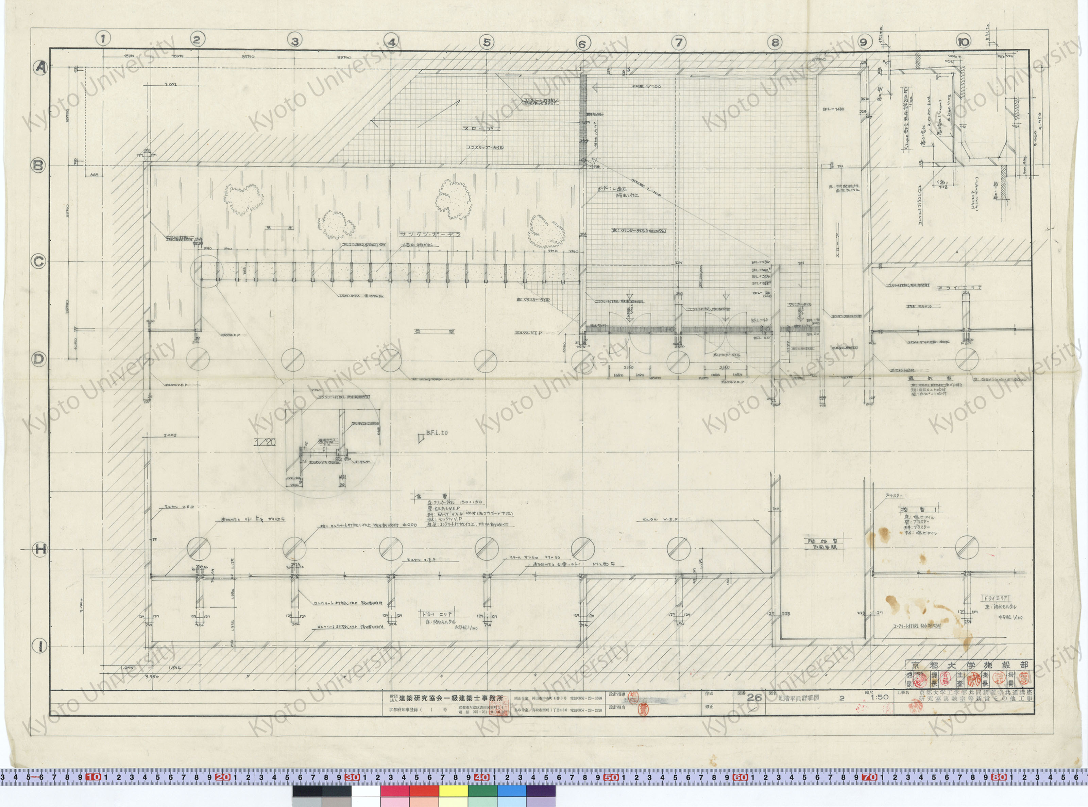The image size is (1088, 807).
Task: Click grid row marker circle A
Action: tap(40, 68)
